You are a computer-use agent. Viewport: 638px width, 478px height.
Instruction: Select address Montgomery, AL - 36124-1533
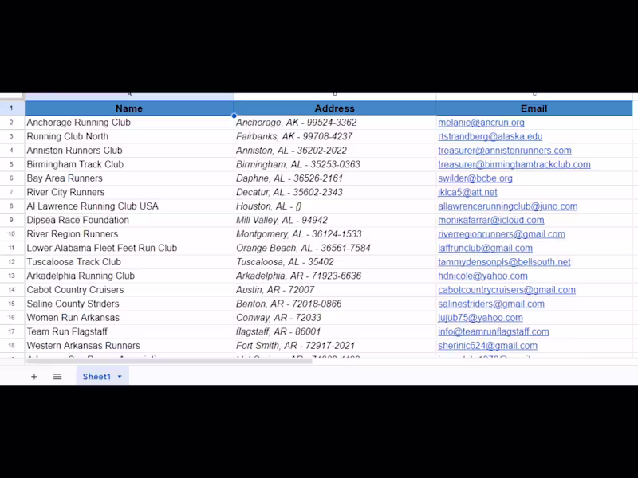click(x=334, y=234)
